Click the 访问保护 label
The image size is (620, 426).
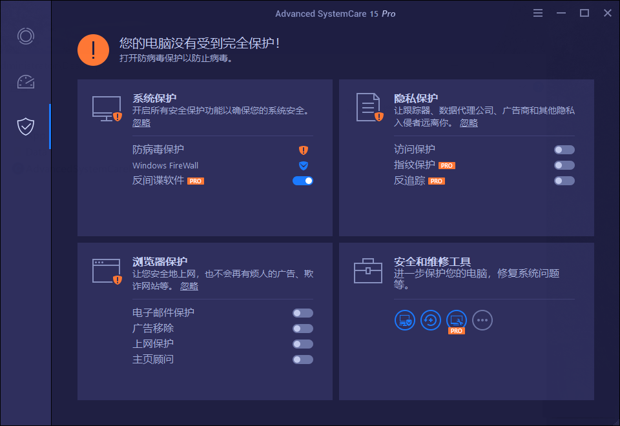pos(415,149)
